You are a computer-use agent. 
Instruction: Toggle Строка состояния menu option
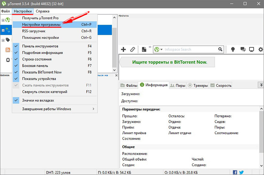point(55,59)
